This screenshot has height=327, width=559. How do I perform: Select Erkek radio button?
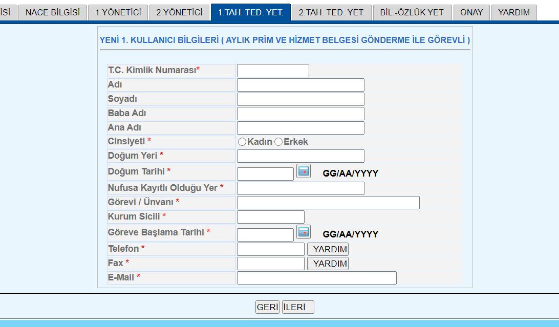click(278, 142)
